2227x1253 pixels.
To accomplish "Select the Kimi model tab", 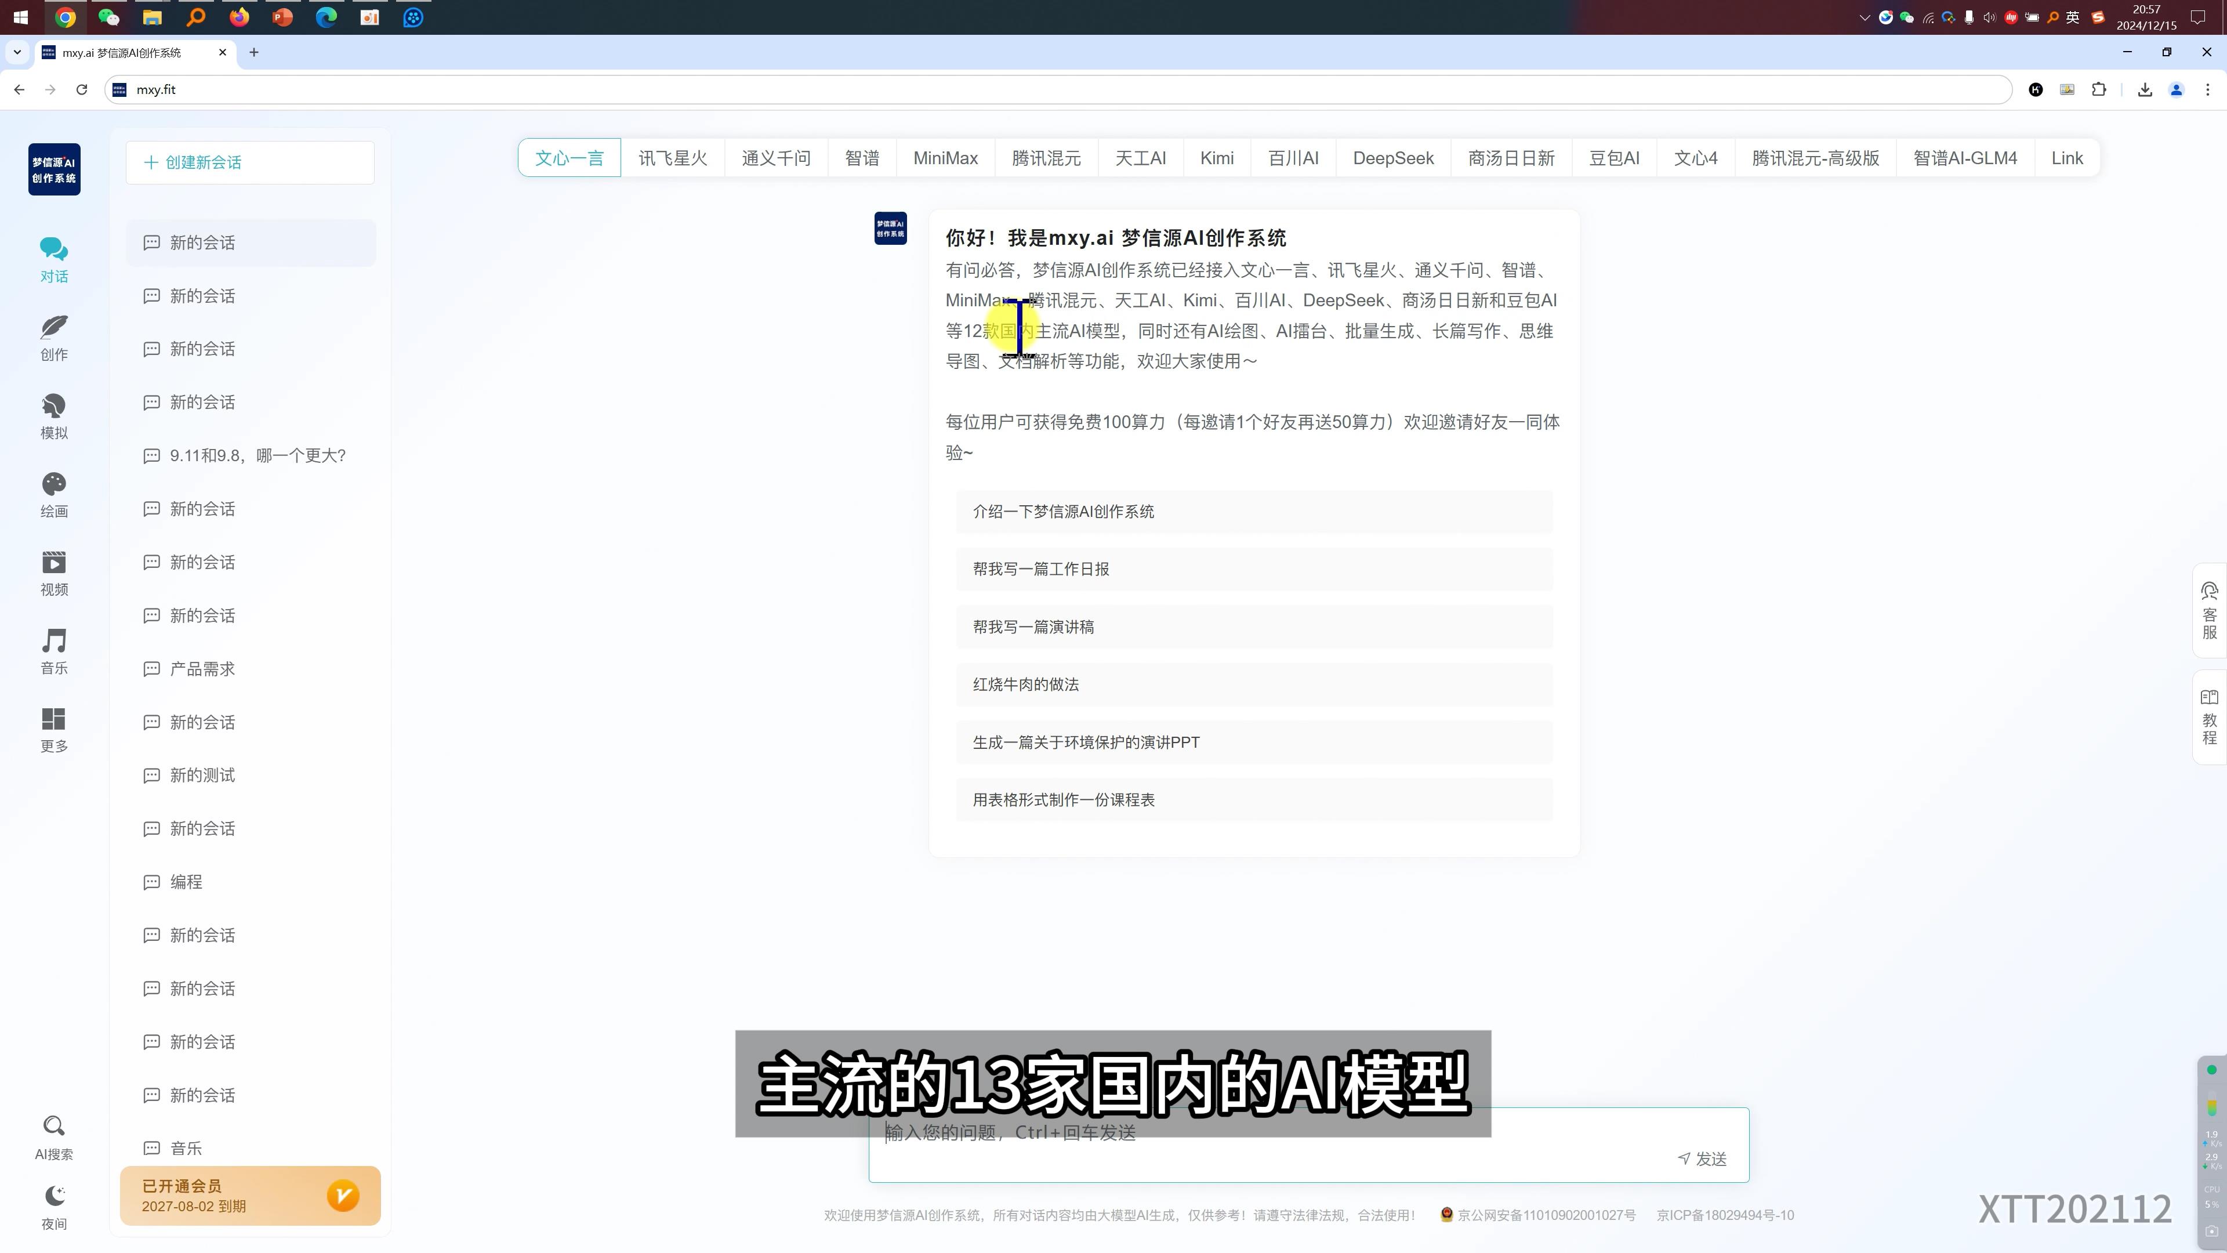I will pyautogui.click(x=1216, y=158).
